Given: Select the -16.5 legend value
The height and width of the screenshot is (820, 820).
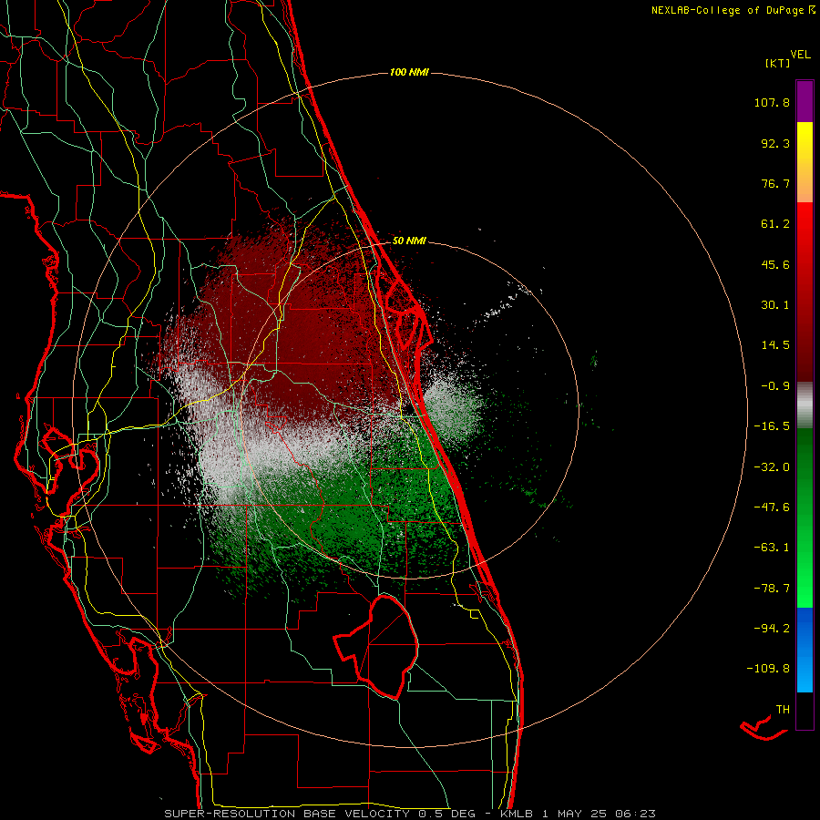Looking at the screenshot, I should click(x=772, y=426).
